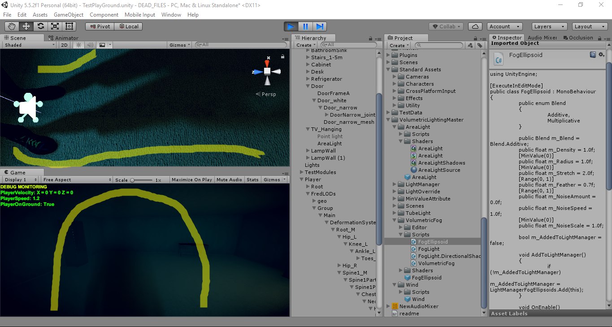
Task: Select Refrigerator in Hierarchy
Action: coord(326,79)
